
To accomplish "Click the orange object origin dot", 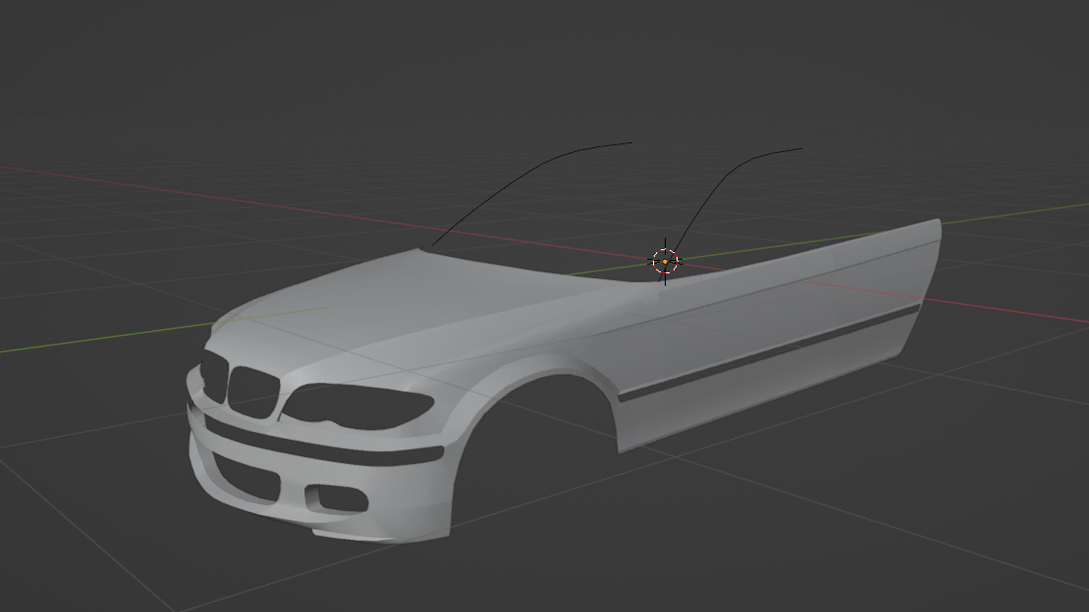I will pyautogui.click(x=665, y=262).
